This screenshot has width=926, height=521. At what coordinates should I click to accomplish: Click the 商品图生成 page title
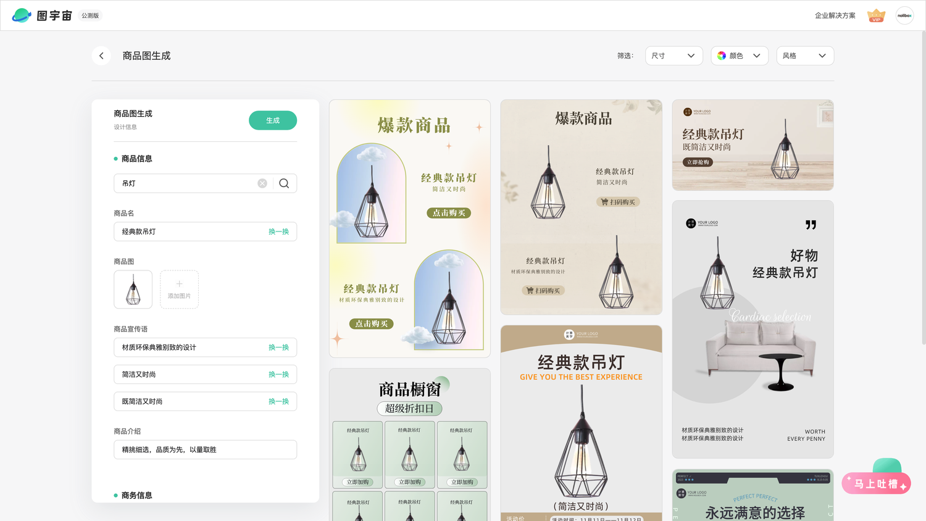point(146,56)
